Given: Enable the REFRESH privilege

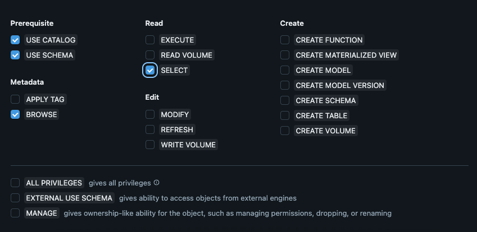Looking at the screenshot, I should click(x=150, y=130).
